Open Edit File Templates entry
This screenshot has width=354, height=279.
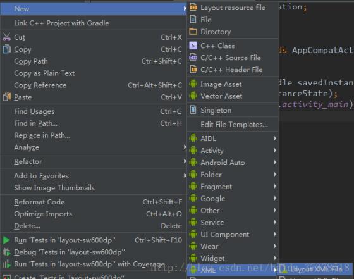(x=233, y=124)
